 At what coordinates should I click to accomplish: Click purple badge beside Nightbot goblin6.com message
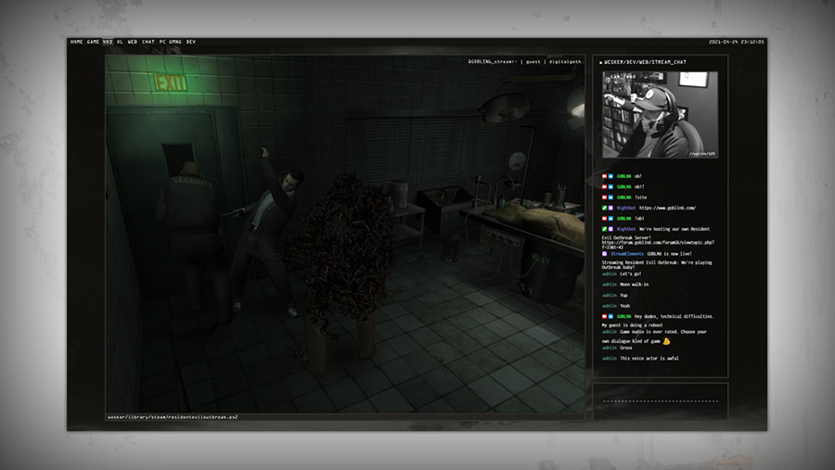click(610, 209)
